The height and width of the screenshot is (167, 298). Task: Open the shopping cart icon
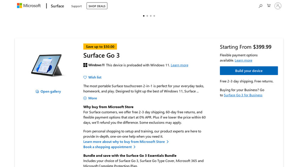[269, 6]
